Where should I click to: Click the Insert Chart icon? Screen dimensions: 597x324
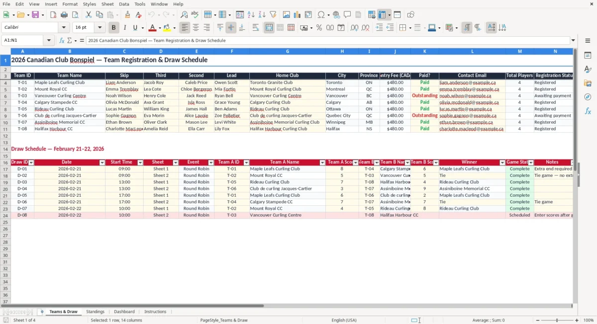pos(298,15)
